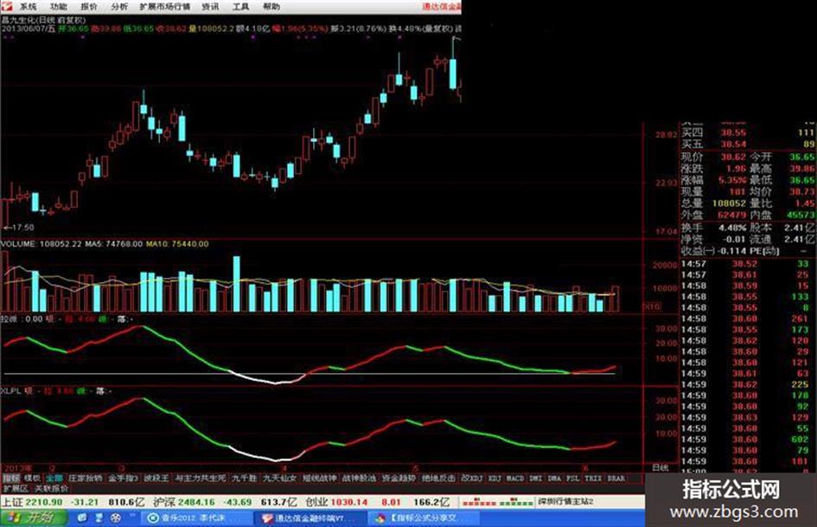Select the 指标 tab at bottom

pyautogui.click(x=11, y=478)
